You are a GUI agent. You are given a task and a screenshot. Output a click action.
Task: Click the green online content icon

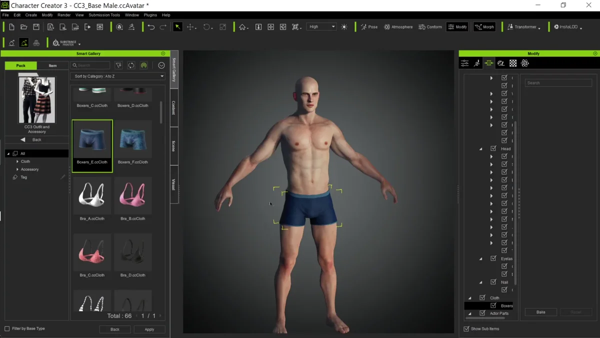point(144,65)
